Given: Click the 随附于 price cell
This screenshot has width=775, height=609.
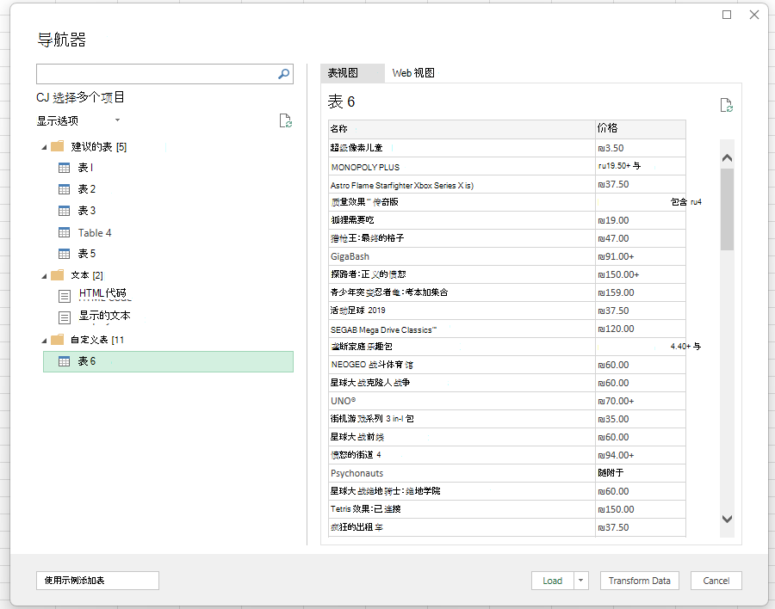Looking at the screenshot, I should click(641, 473).
